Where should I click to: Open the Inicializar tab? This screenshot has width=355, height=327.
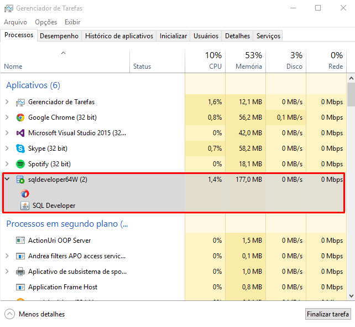(x=173, y=36)
